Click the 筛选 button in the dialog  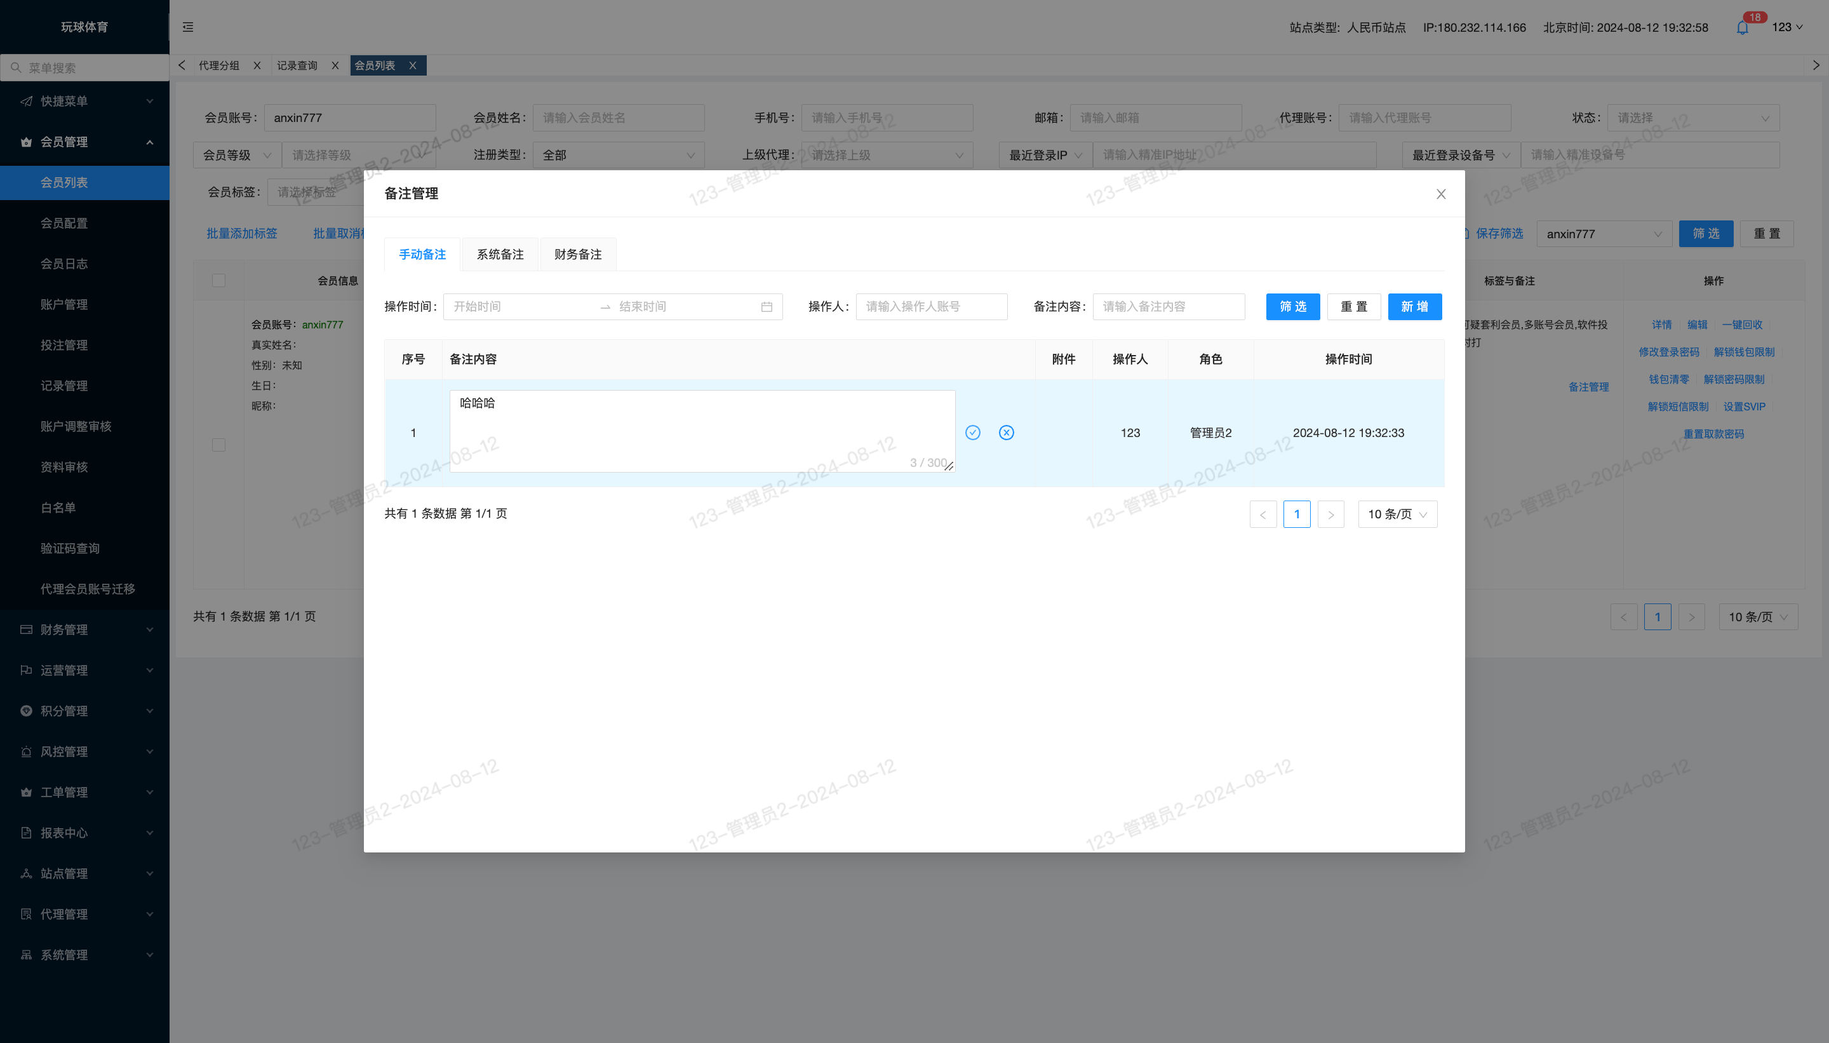tap(1292, 307)
